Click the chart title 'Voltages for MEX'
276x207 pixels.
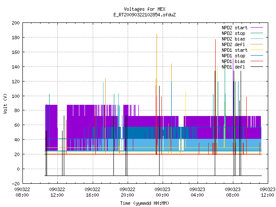[x=144, y=9]
